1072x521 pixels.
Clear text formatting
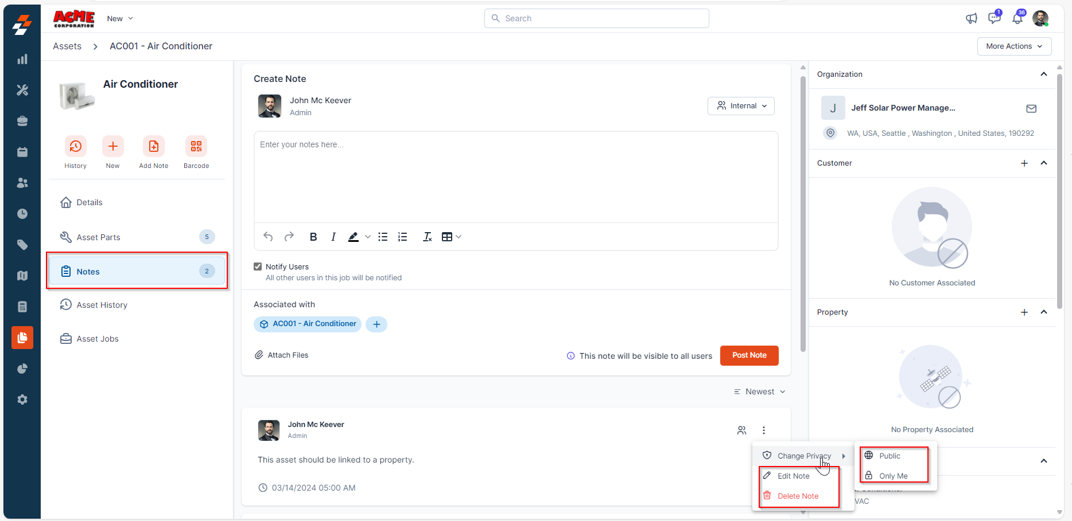point(428,237)
